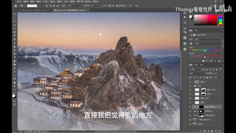Choose the linear gradient type icon
The width and height of the screenshot is (236, 133).
tap(43, 6)
